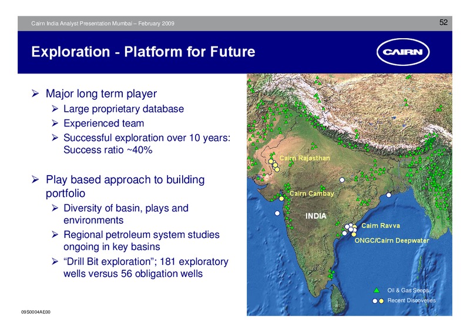
Task: Click 'Successful exploration over 10 years' line
Action: [147, 138]
